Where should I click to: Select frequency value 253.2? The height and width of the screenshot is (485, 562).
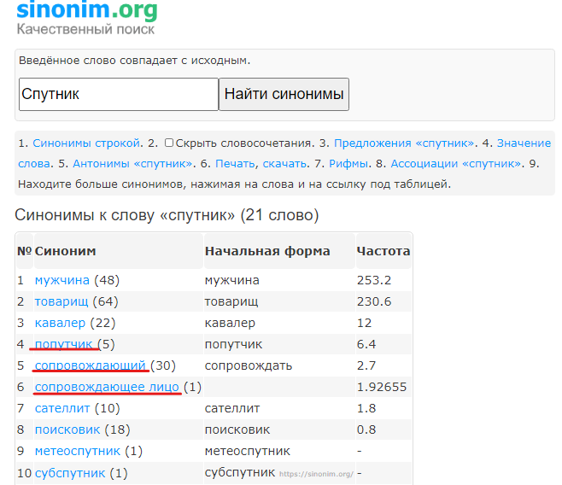[x=374, y=280]
